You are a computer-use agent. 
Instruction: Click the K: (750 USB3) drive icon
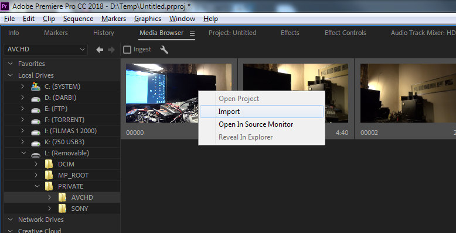pyautogui.click(x=36, y=143)
